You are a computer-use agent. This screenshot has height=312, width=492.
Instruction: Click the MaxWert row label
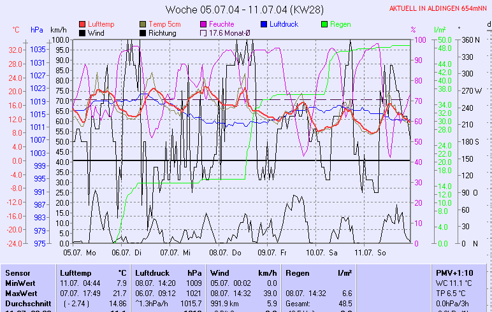click(x=21, y=292)
